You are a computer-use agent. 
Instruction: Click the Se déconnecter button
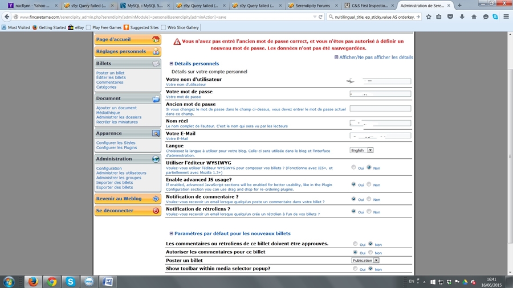click(128, 211)
